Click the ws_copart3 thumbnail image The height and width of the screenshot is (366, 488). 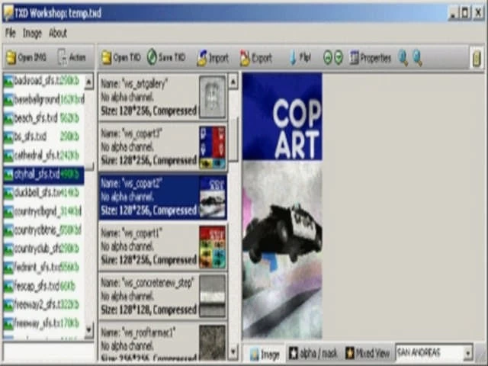pos(213,147)
